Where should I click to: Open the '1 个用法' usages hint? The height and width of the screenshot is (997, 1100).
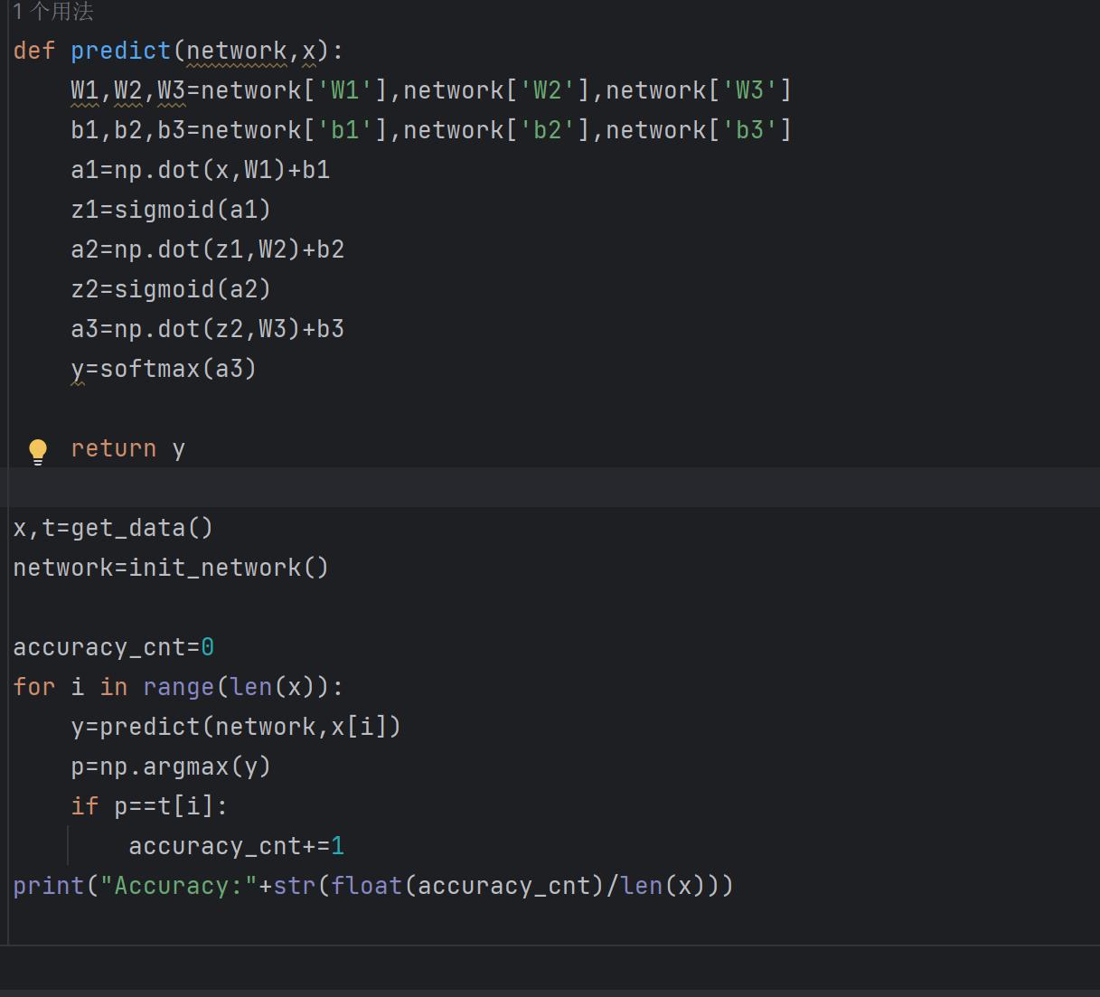click(x=52, y=12)
